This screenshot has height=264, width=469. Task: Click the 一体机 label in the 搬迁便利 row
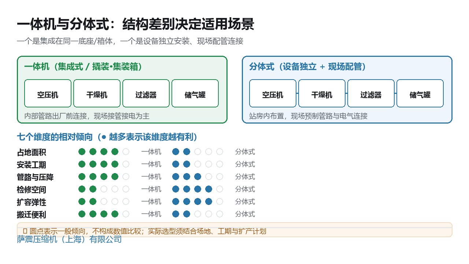coord(151,214)
